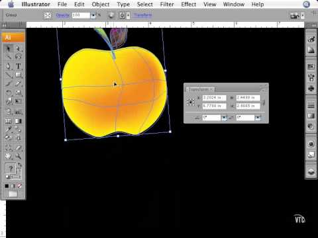The image size is (318, 238).
Task: Select the Symbol Sprayer tool
Action: [9, 112]
